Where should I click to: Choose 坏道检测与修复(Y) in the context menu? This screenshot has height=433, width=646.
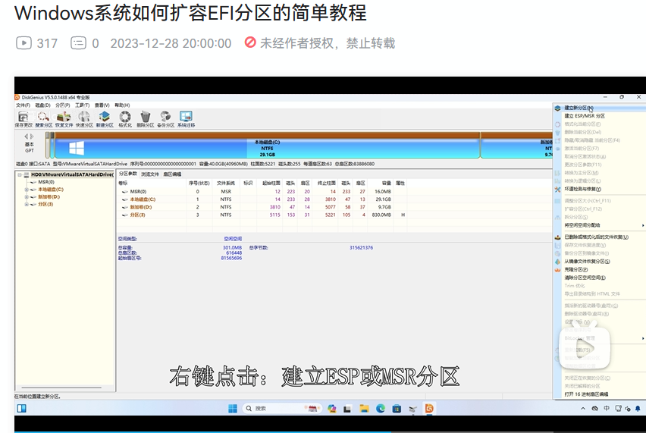pyautogui.click(x=600, y=189)
